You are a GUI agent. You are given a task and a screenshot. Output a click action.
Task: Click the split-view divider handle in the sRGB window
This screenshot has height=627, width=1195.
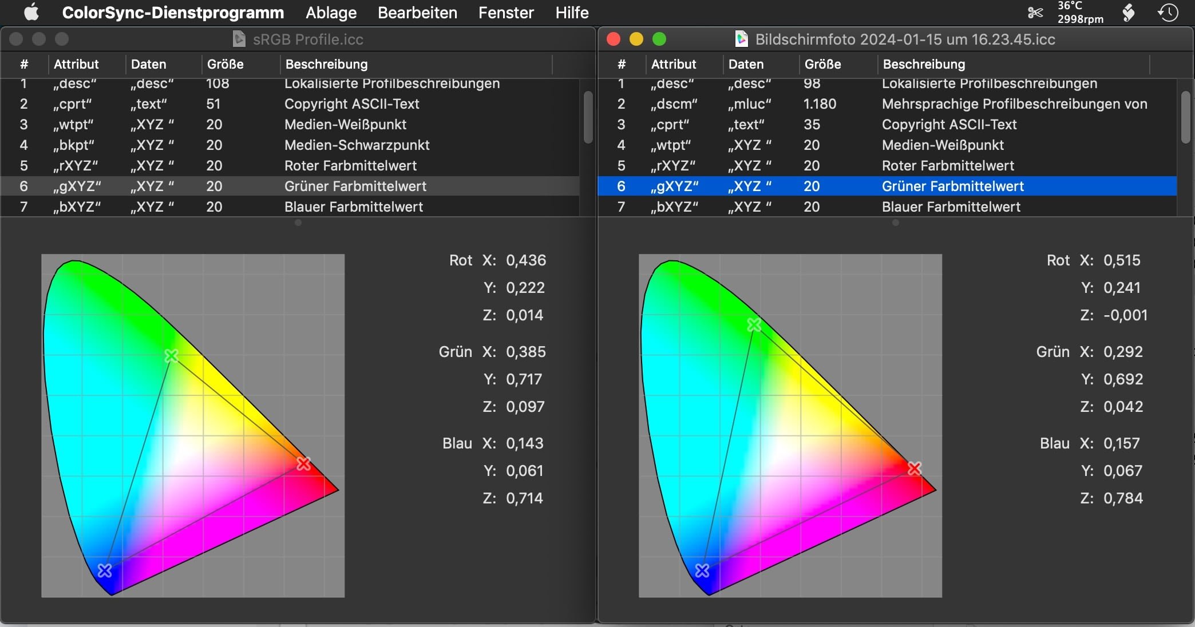298,223
